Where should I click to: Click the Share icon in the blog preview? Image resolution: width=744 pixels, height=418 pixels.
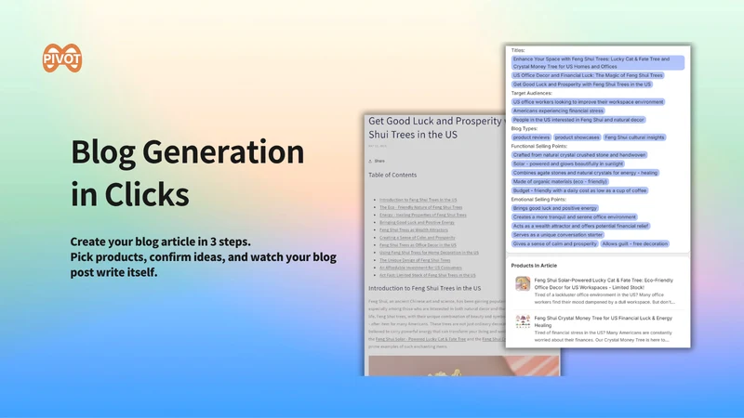[370, 161]
